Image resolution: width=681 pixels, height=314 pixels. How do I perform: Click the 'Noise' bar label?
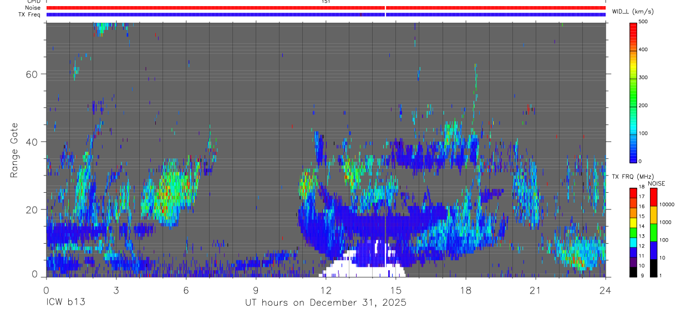pos(33,8)
